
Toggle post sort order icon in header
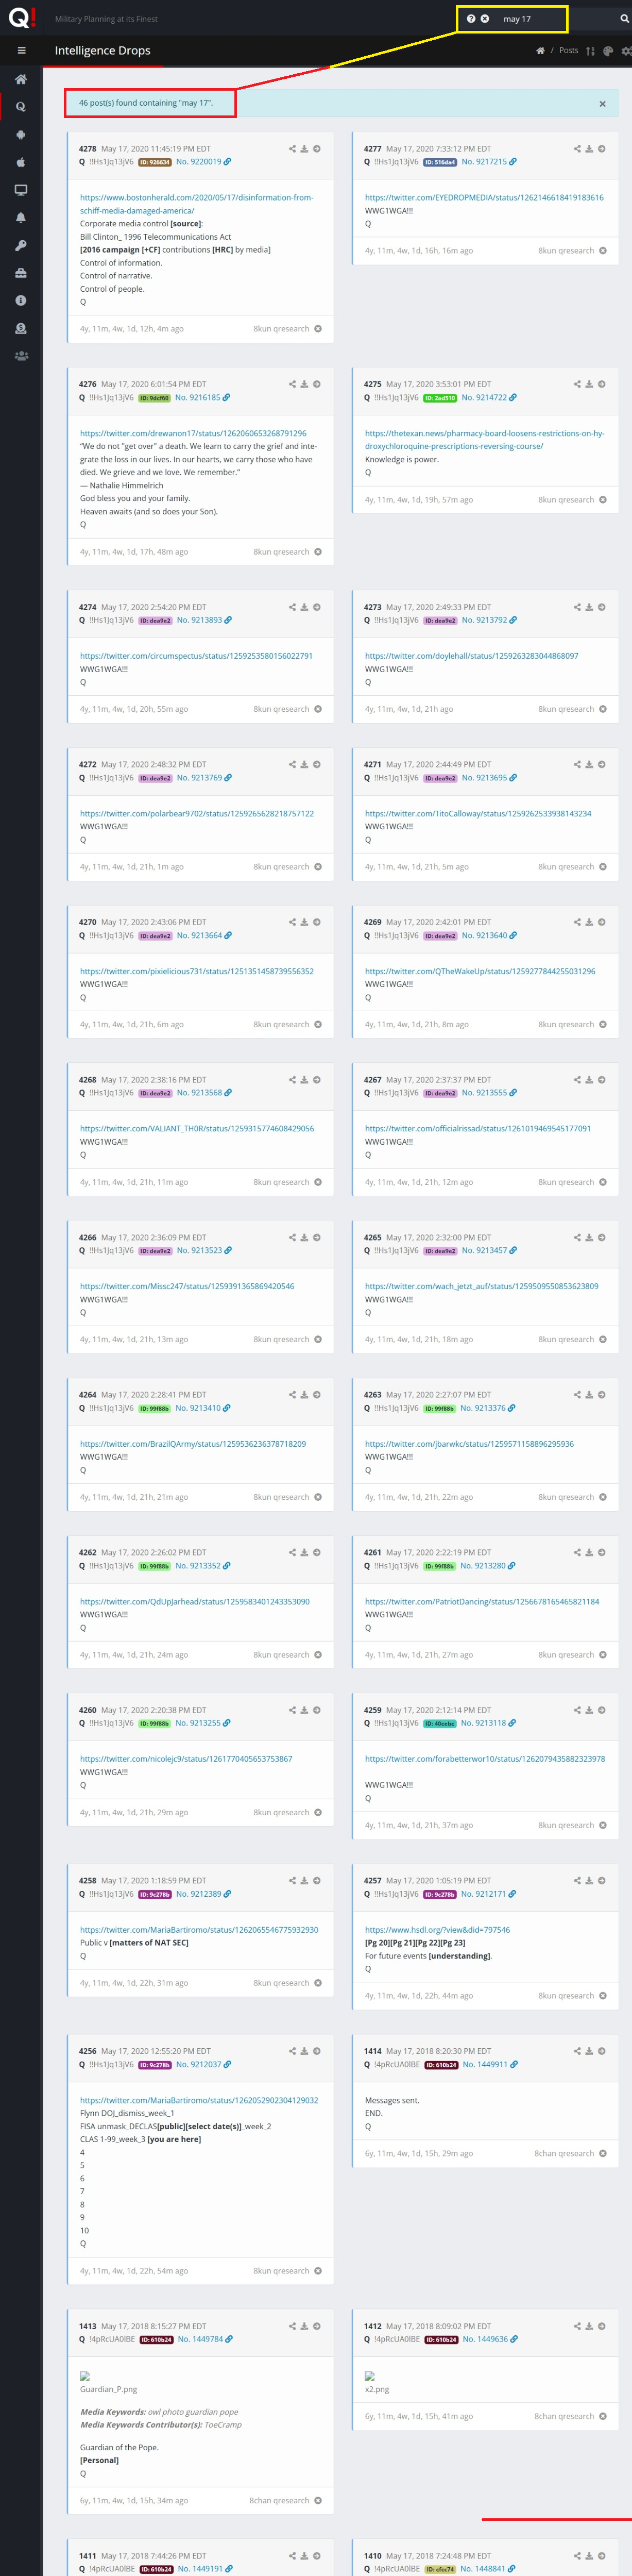[590, 50]
